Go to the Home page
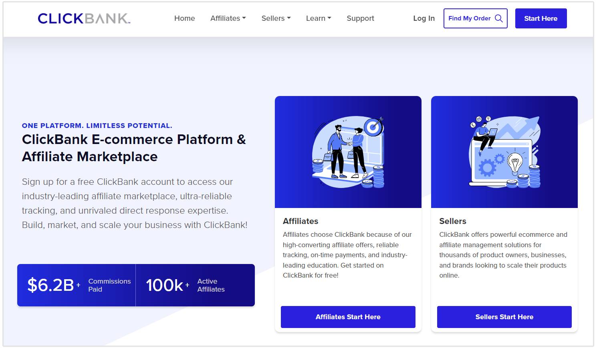 tap(184, 18)
